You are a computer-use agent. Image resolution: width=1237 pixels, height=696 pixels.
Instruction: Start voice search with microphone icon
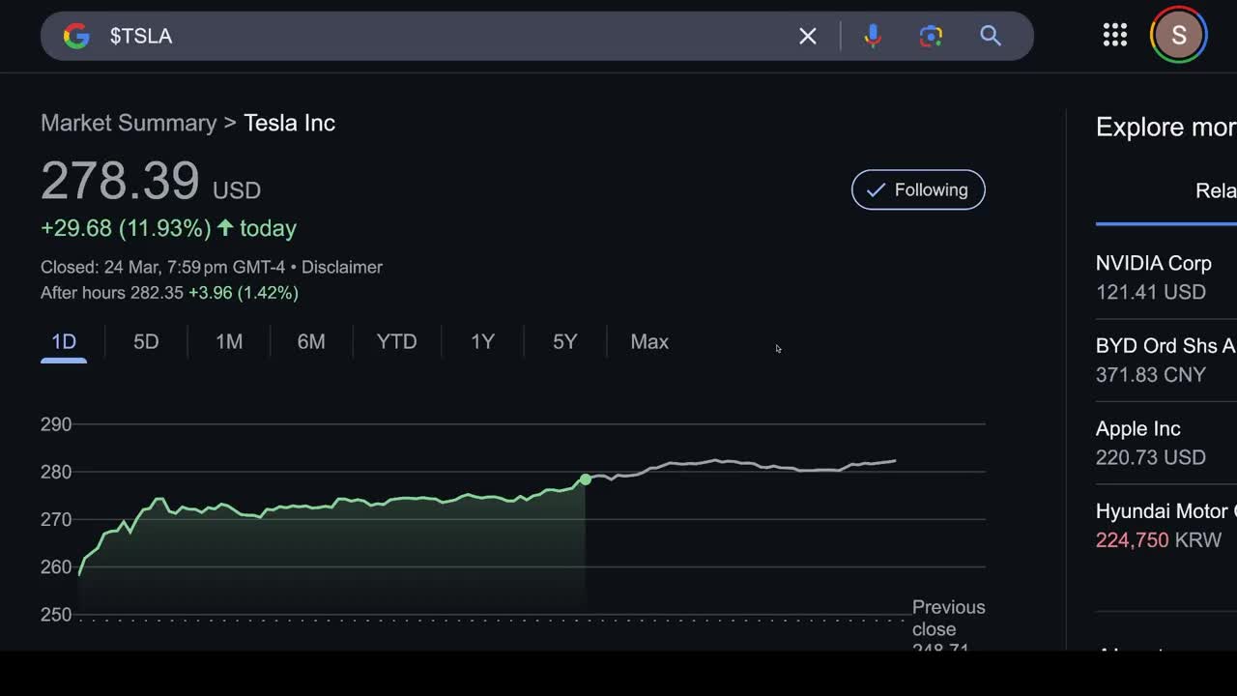[x=873, y=36]
